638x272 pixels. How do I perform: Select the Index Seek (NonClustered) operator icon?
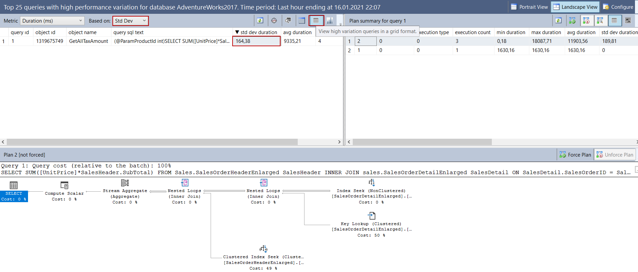pos(371,183)
